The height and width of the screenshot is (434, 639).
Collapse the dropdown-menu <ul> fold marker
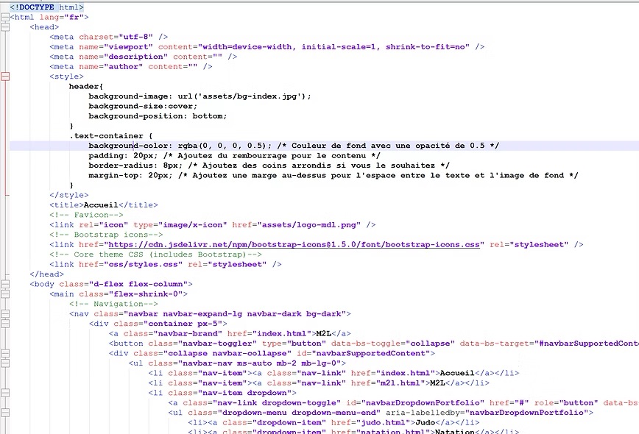(6, 413)
